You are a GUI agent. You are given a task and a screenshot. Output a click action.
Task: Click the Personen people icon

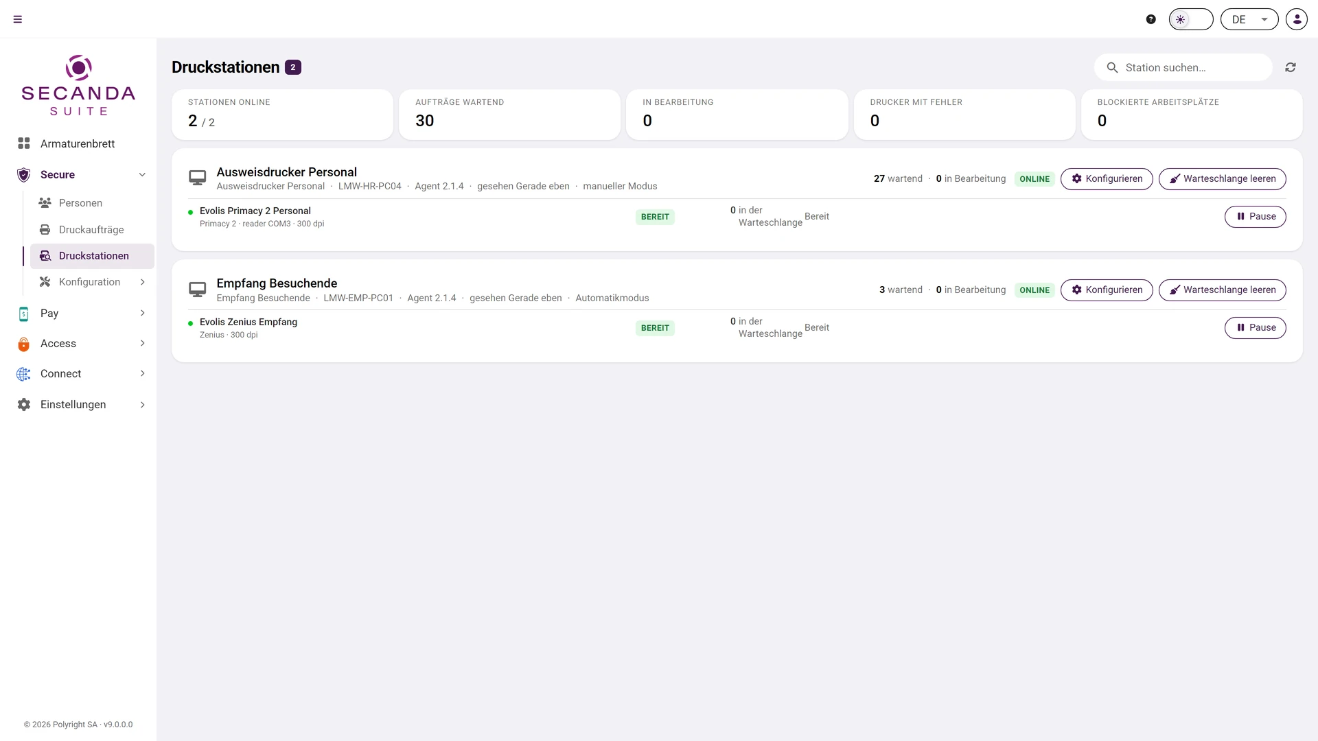click(45, 203)
